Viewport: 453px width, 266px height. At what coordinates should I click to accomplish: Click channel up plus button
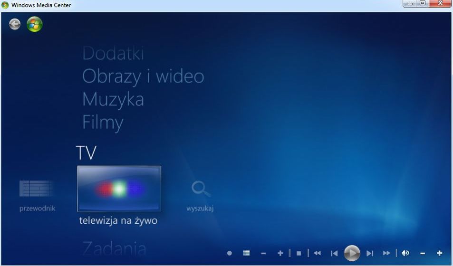point(280,253)
